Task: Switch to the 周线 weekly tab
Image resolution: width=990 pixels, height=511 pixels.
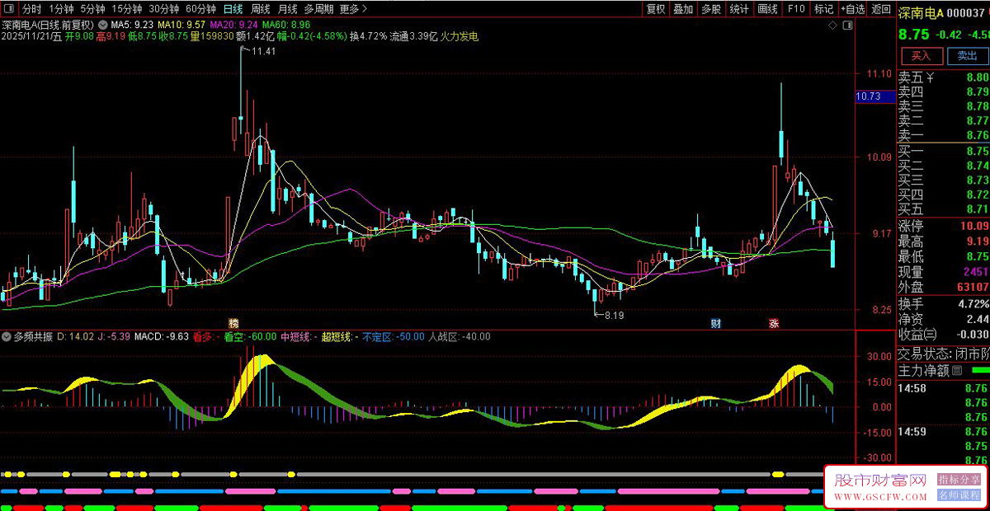Action: (260, 9)
